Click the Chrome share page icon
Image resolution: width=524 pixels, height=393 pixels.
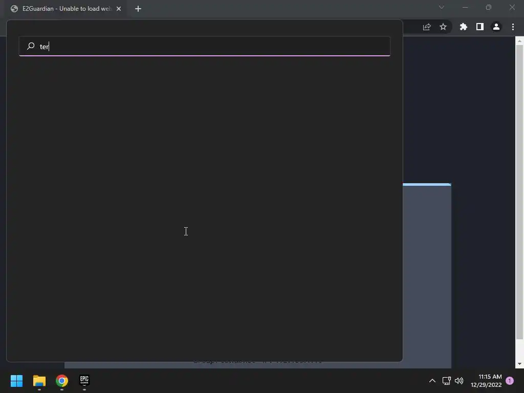[427, 27]
